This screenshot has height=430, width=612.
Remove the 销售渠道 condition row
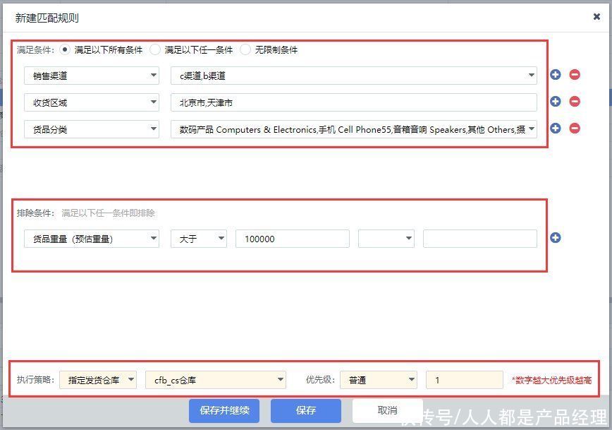tap(575, 75)
